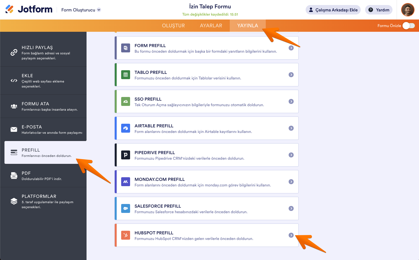Viewport: 419px width, 260px height.
Task: Expand the Tablo Prefill arrow
Action: click(291, 75)
